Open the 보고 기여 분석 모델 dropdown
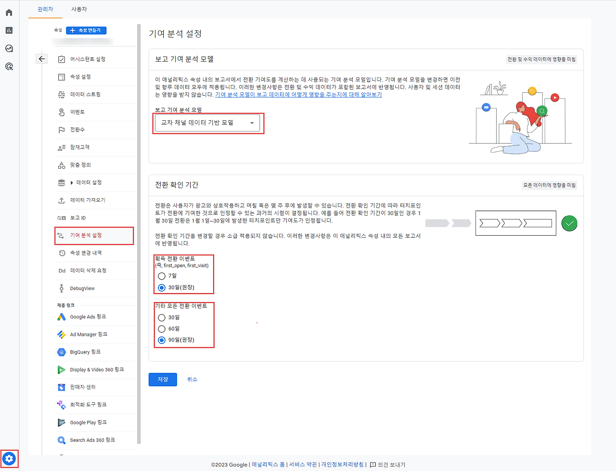Image resolution: width=616 pixels, height=471 pixels. tap(208, 123)
